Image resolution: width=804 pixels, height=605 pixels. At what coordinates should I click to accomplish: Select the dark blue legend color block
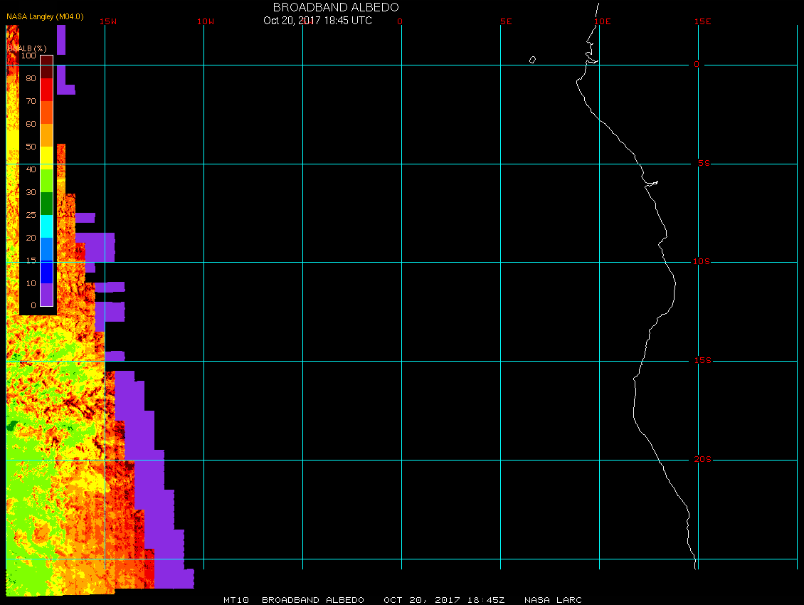pyautogui.click(x=46, y=272)
